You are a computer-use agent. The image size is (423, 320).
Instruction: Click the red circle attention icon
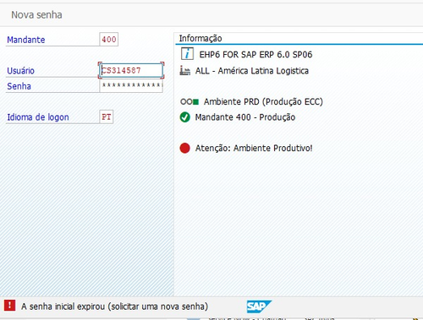(185, 148)
